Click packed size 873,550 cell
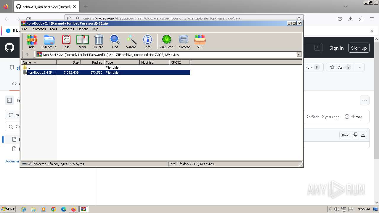 [97, 72]
